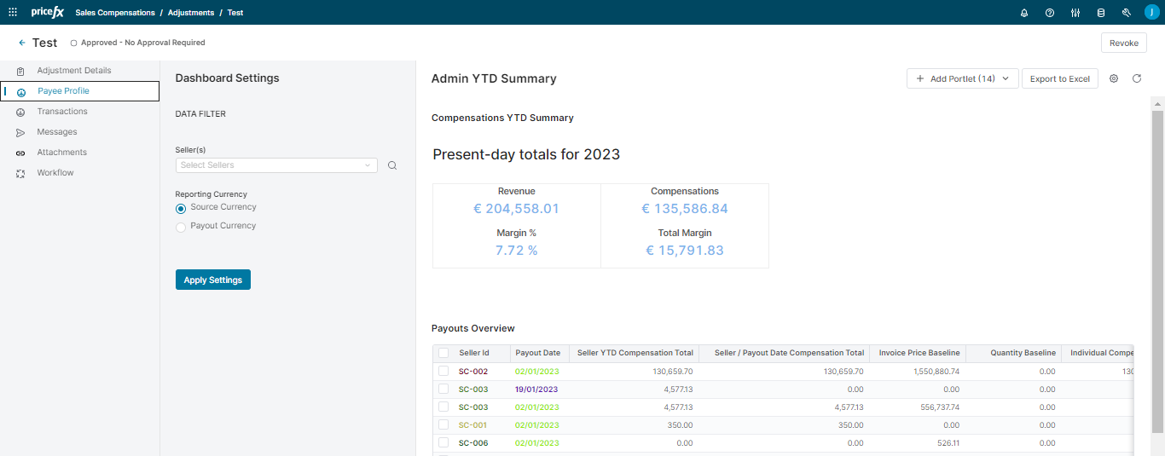Select the Source Currency radio button
1165x456 pixels.
181,208
